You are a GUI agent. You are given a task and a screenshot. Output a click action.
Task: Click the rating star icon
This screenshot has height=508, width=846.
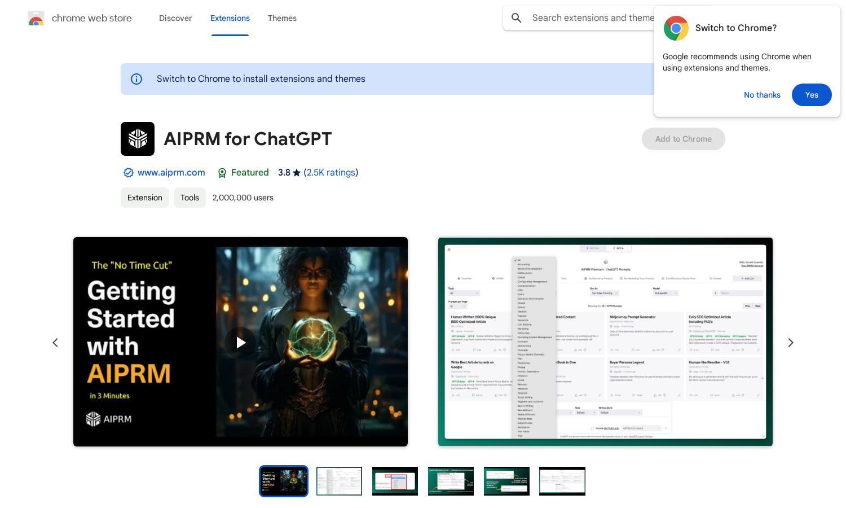click(x=297, y=173)
